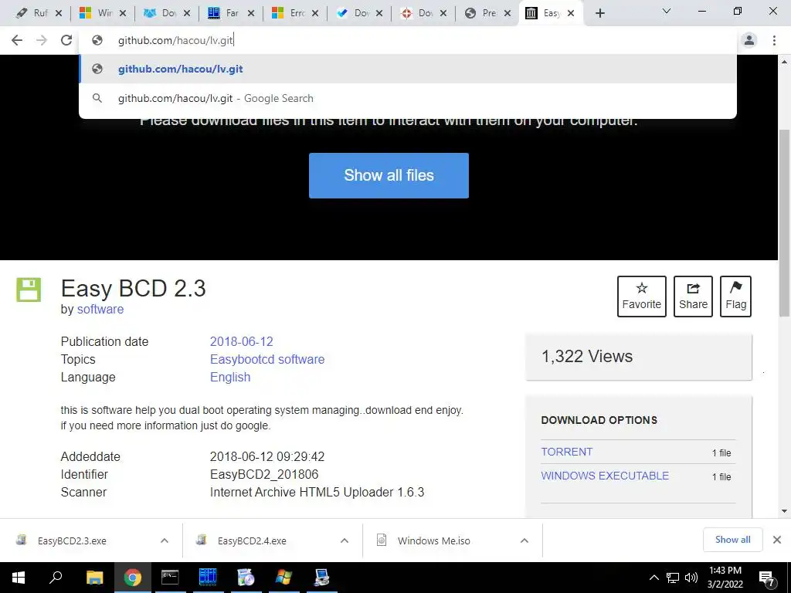791x593 pixels.
Task: Show hidden system tray icons
Action: (x=654, y=578)
